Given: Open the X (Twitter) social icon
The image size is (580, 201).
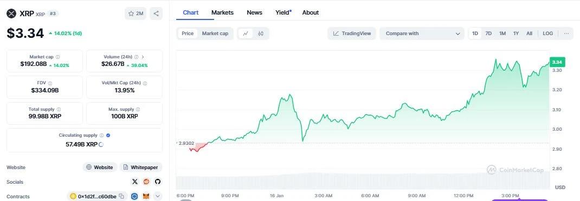Looking at the screenshot, I should coord(134,182).
